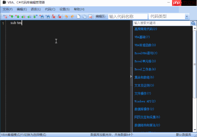Open the 设置(S) menu
Image resolution: width=197 pixels, height=137 pixels.
pyautogui.click(x=64, y=9)
